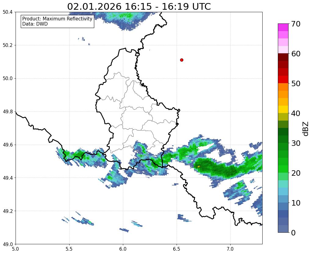312x254 pixels.
Task: Click the 70 colorbar tick label
Action: [x=296, y=24]
